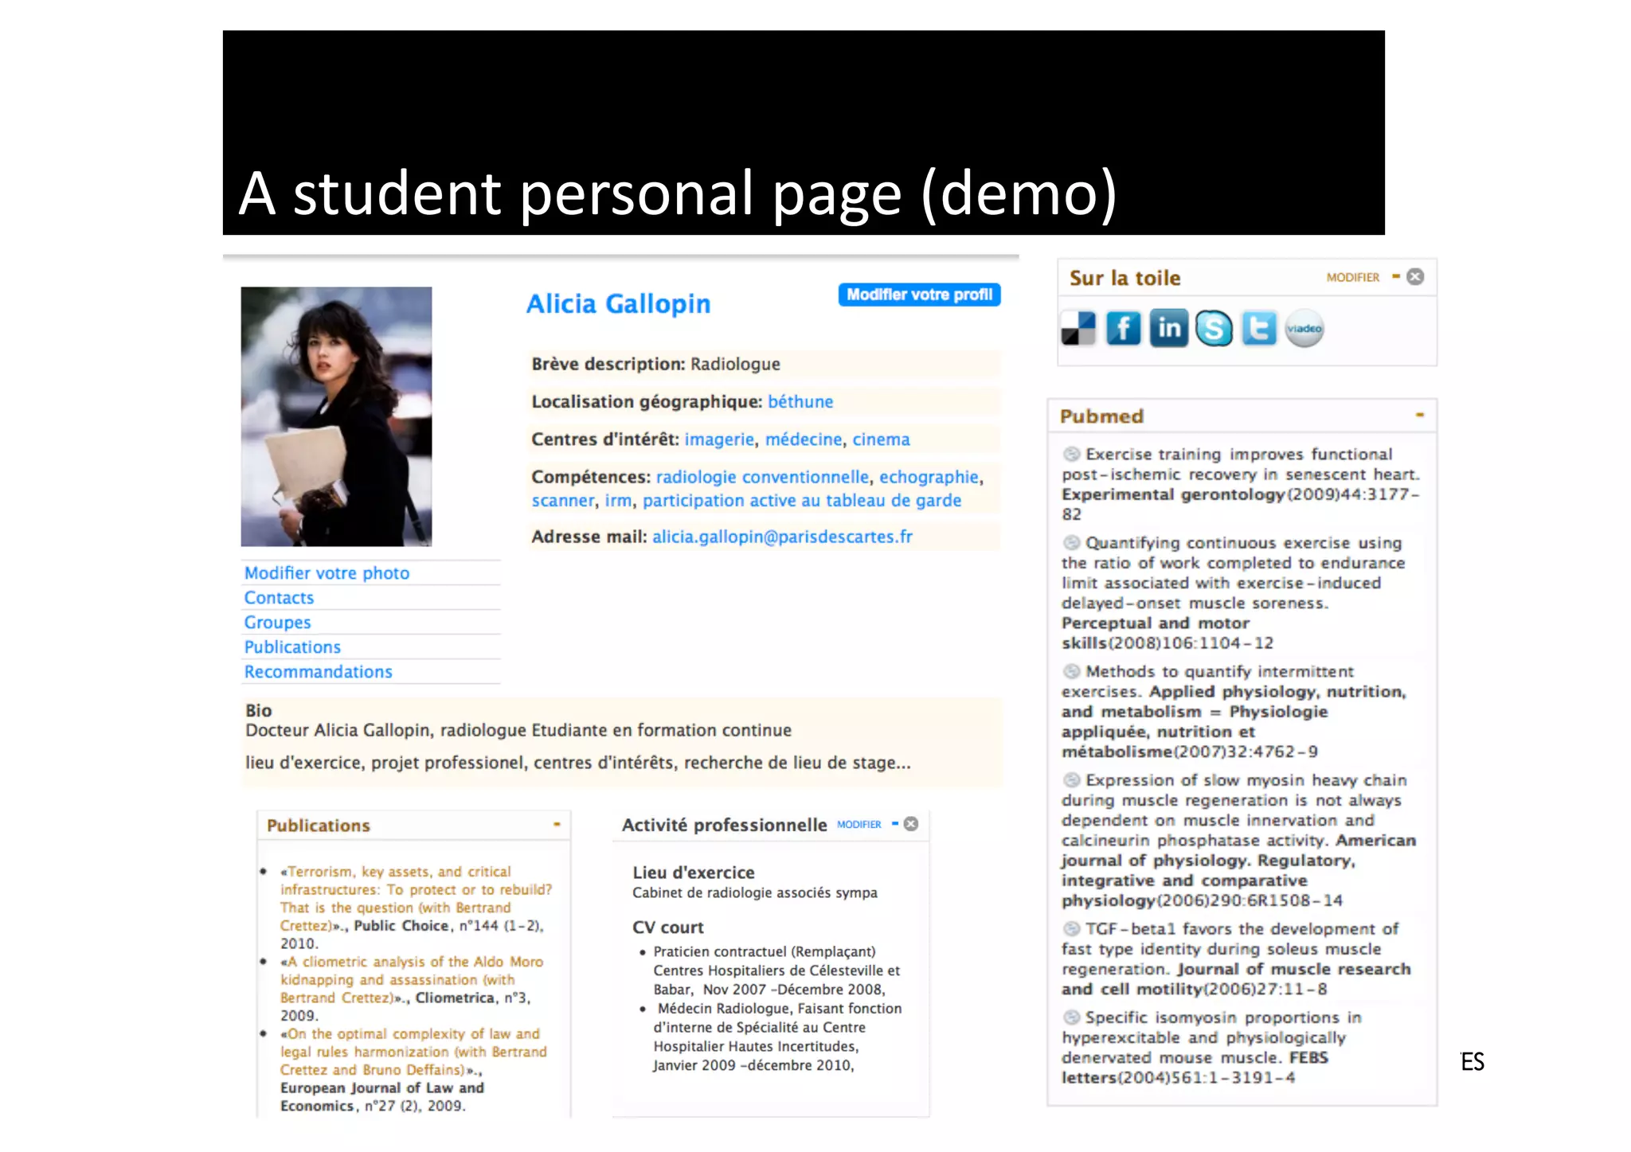Click the Alicia Gallopin name heading
The image size is (1631, 1152).
(x=618, y=303)
